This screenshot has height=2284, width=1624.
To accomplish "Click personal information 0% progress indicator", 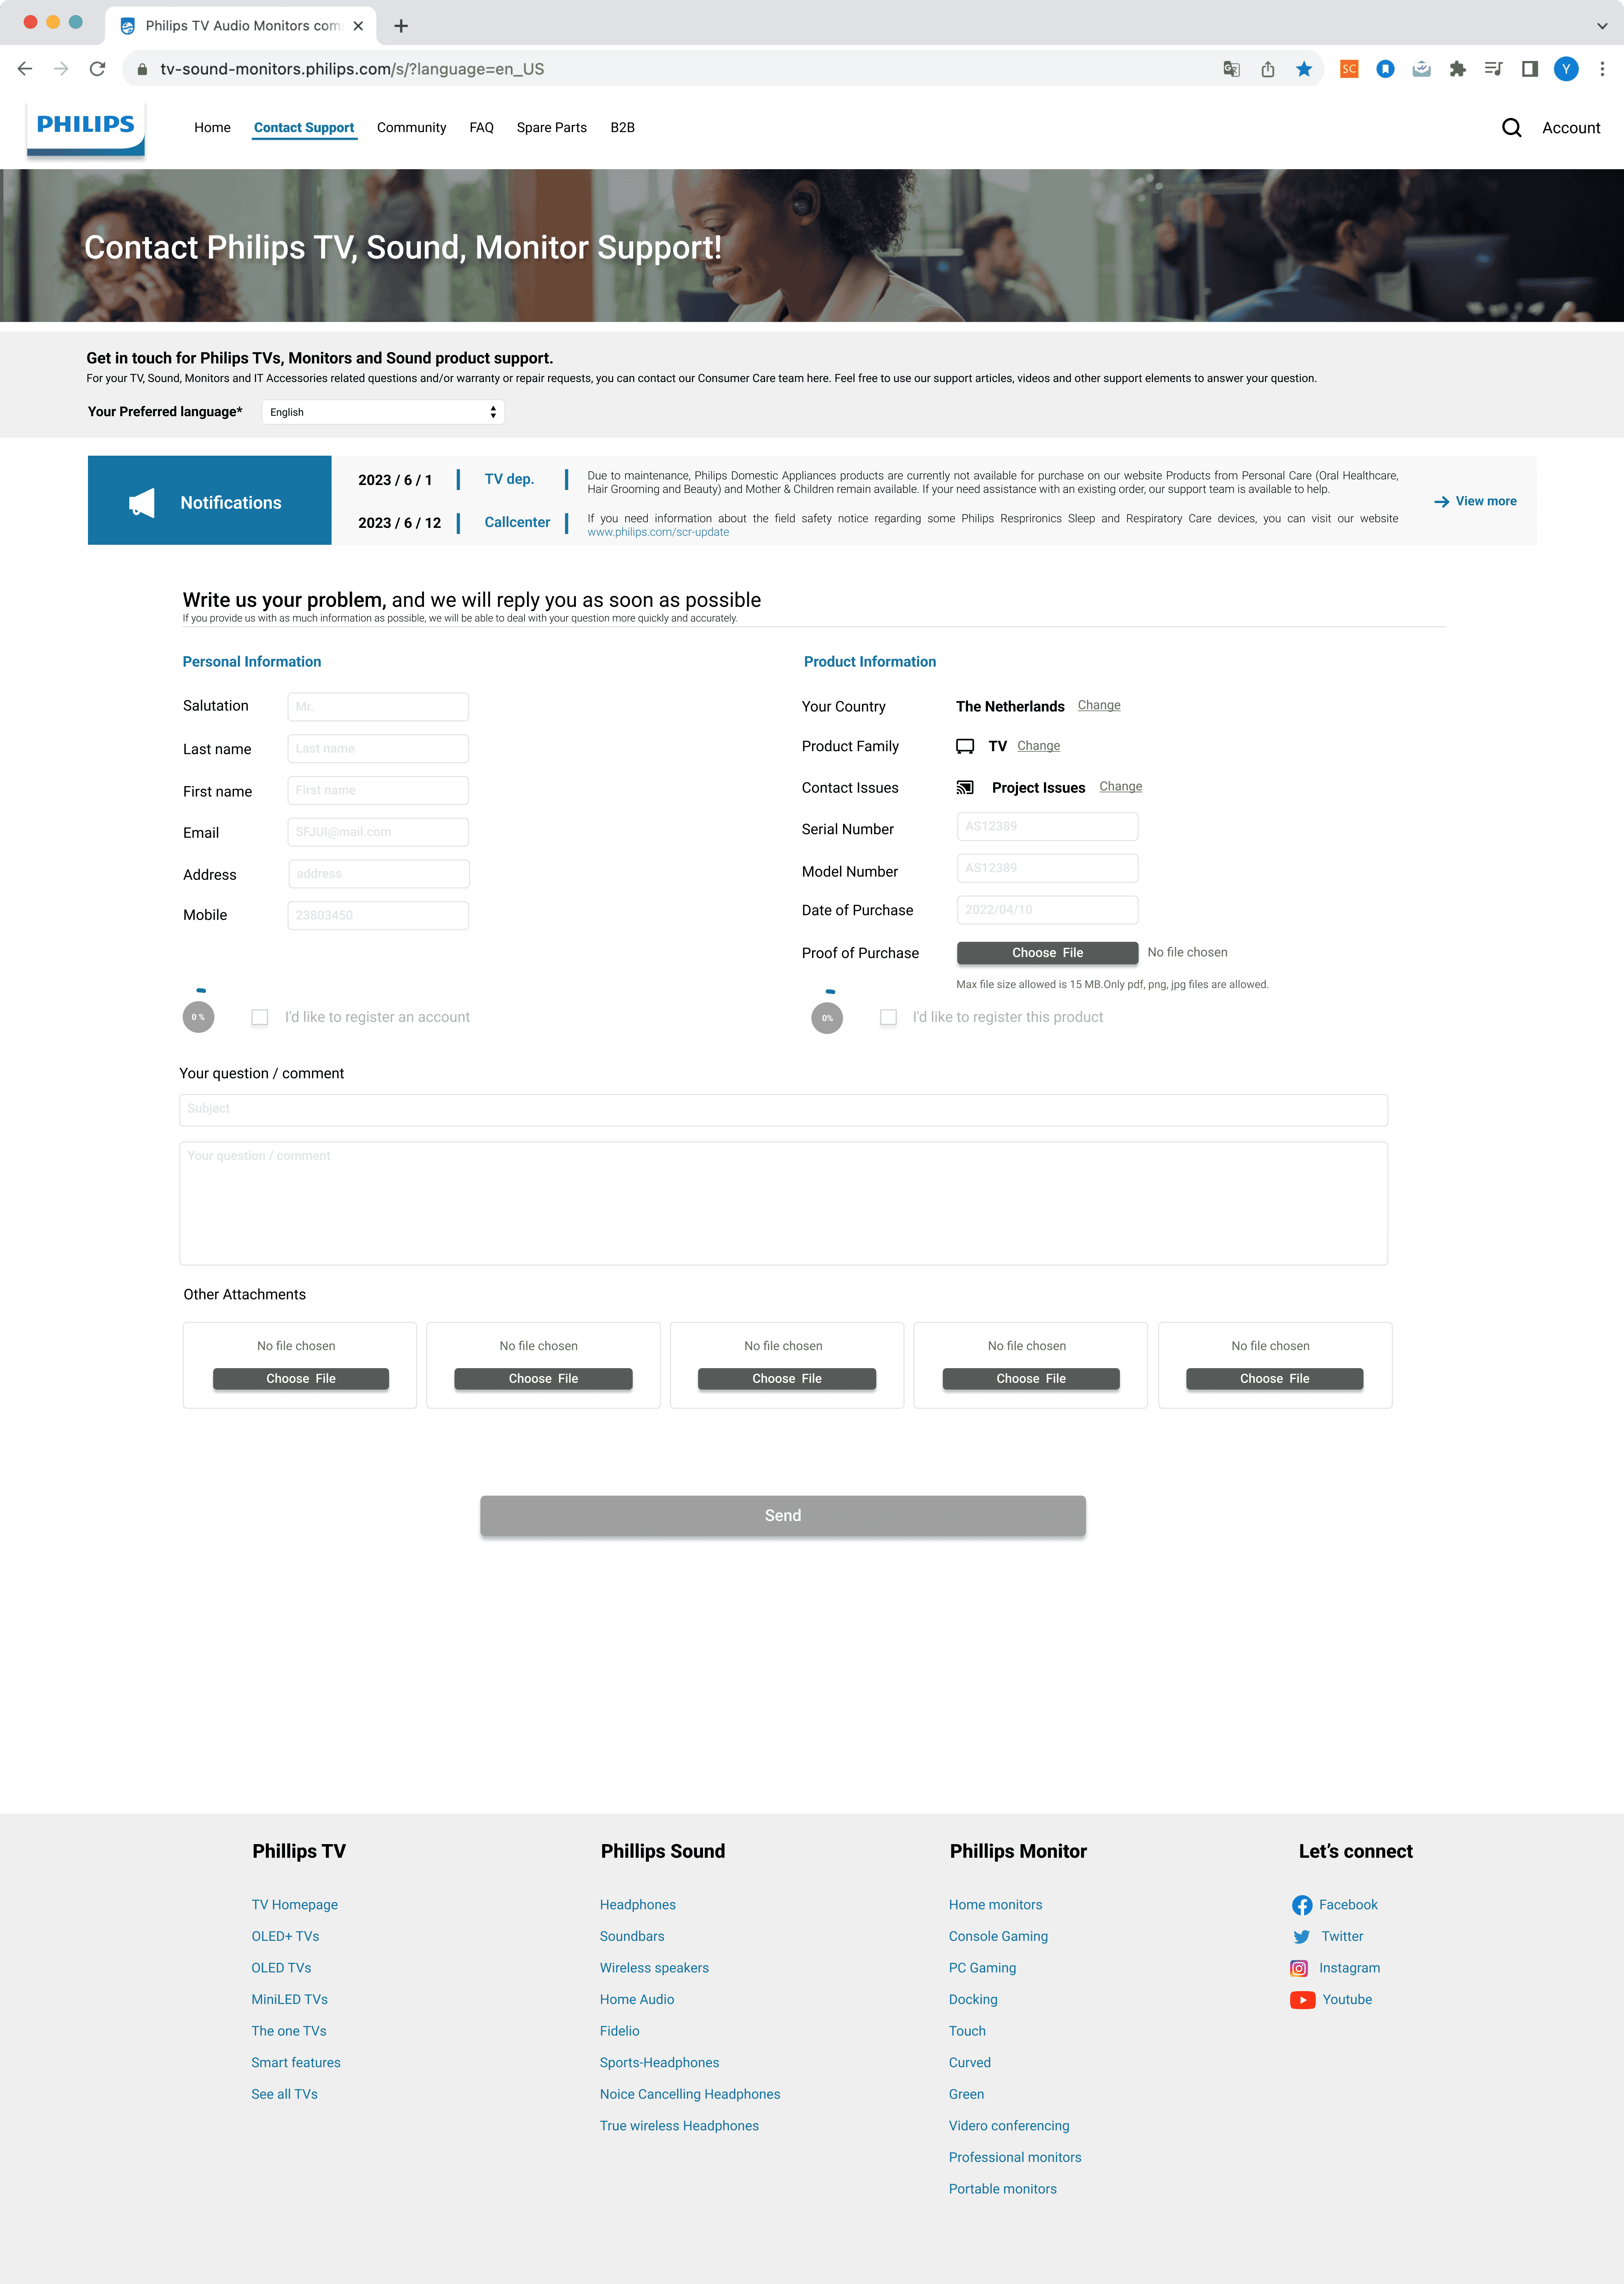I will (x=198, y=1017).
